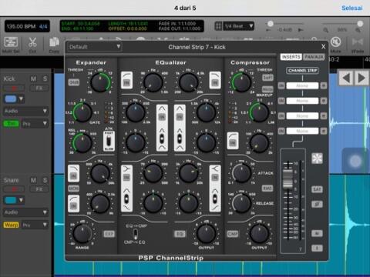Image resolution: width=370 pixels, height=277 pixels.
Task: Open the fourth None insert slot
Action: (x=302, y=131)
